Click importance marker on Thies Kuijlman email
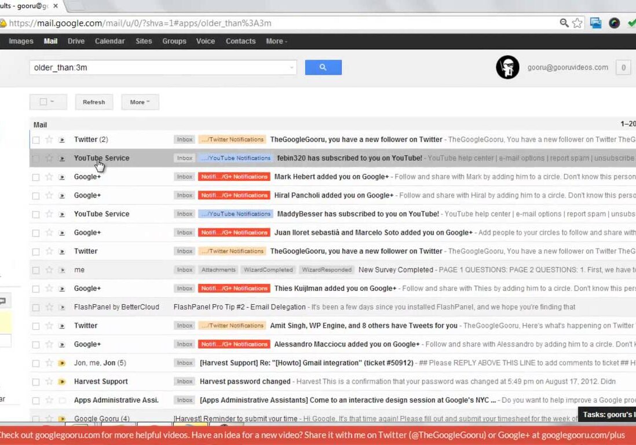This screenshot has width=636, height=445. (x=62, y=289)
